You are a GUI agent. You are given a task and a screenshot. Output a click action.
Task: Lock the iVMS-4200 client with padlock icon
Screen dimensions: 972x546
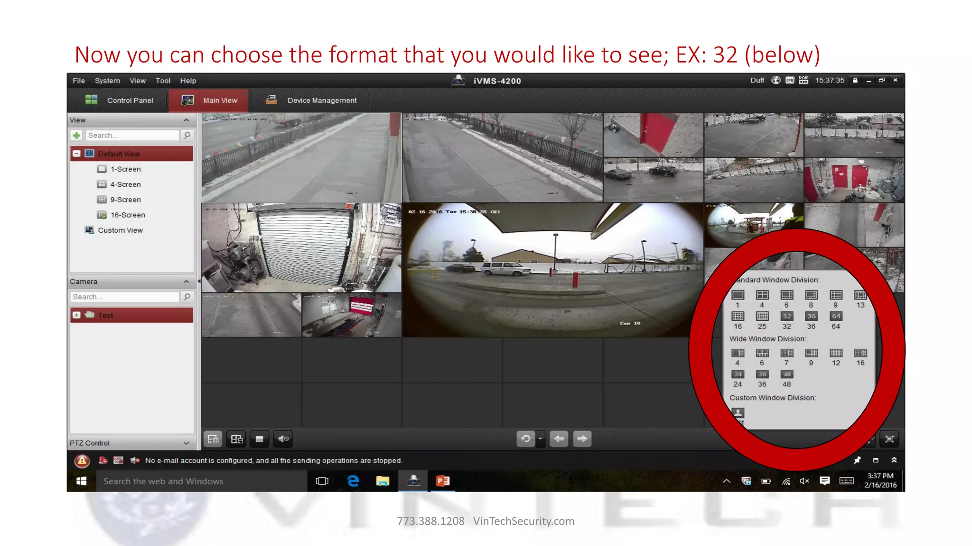(x=855, y=81)
